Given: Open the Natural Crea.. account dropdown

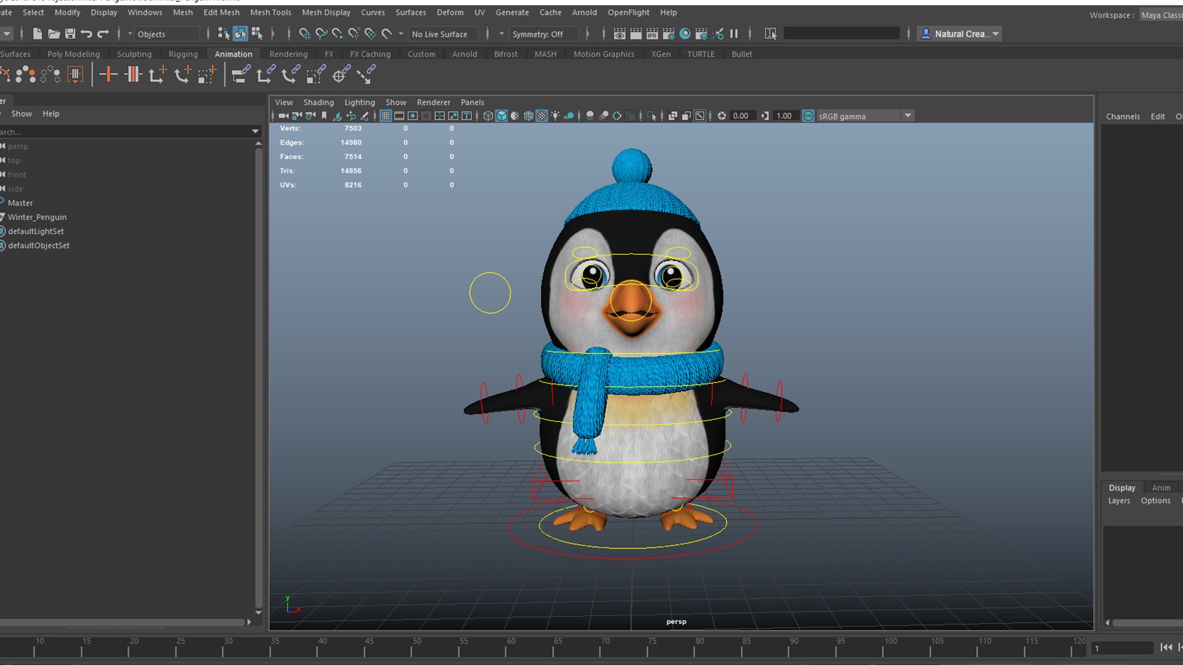Looking at the screenshot, I should (x=959, y=34).
